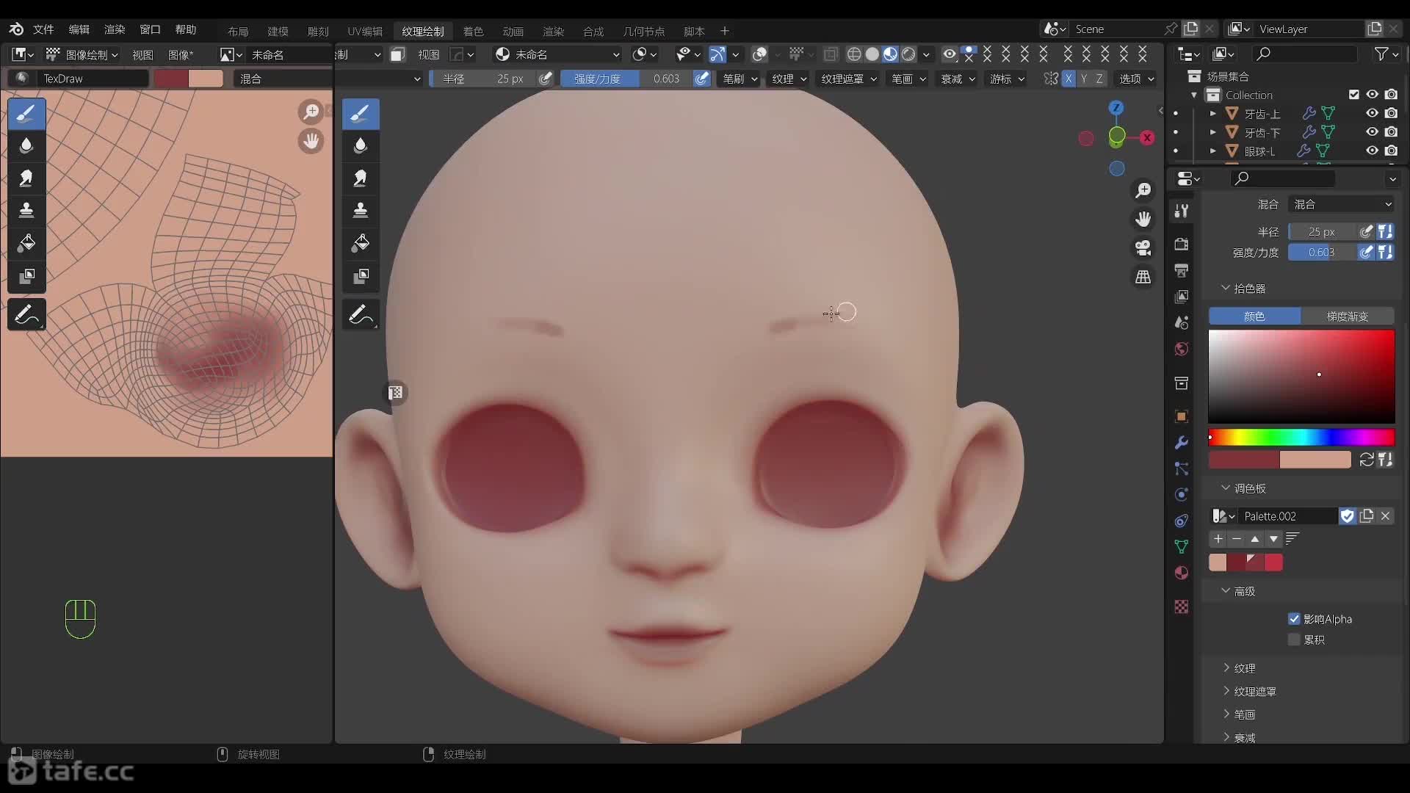This screenshot has height=793, width=1410.
Task: Click the TexDraw brush name field
Action: [x=93, y=79]
